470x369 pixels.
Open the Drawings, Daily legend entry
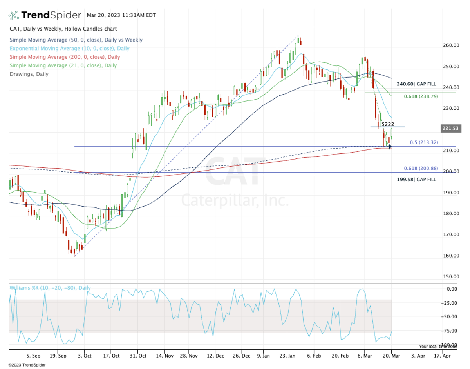pyautogui.click(x=29, y=74)
